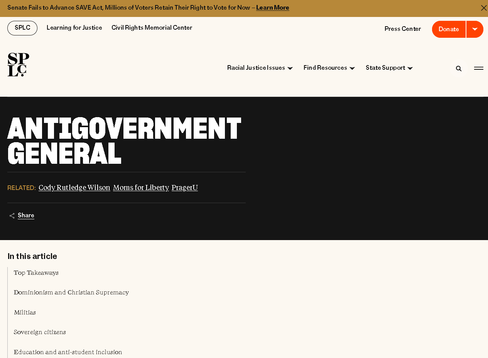The image size is (488, 358).
Task: Open Civil Rights Memorial Center
Action: [x=152, y=28]
